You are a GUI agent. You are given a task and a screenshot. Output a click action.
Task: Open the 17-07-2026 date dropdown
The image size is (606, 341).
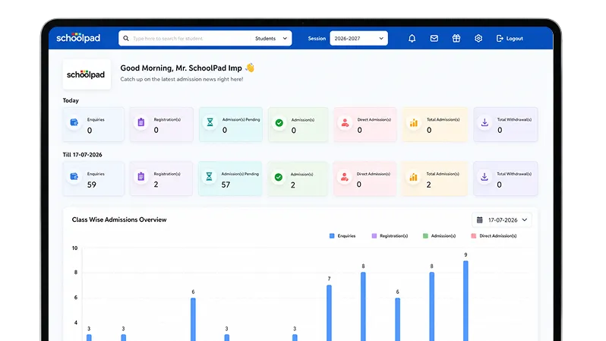502,220
